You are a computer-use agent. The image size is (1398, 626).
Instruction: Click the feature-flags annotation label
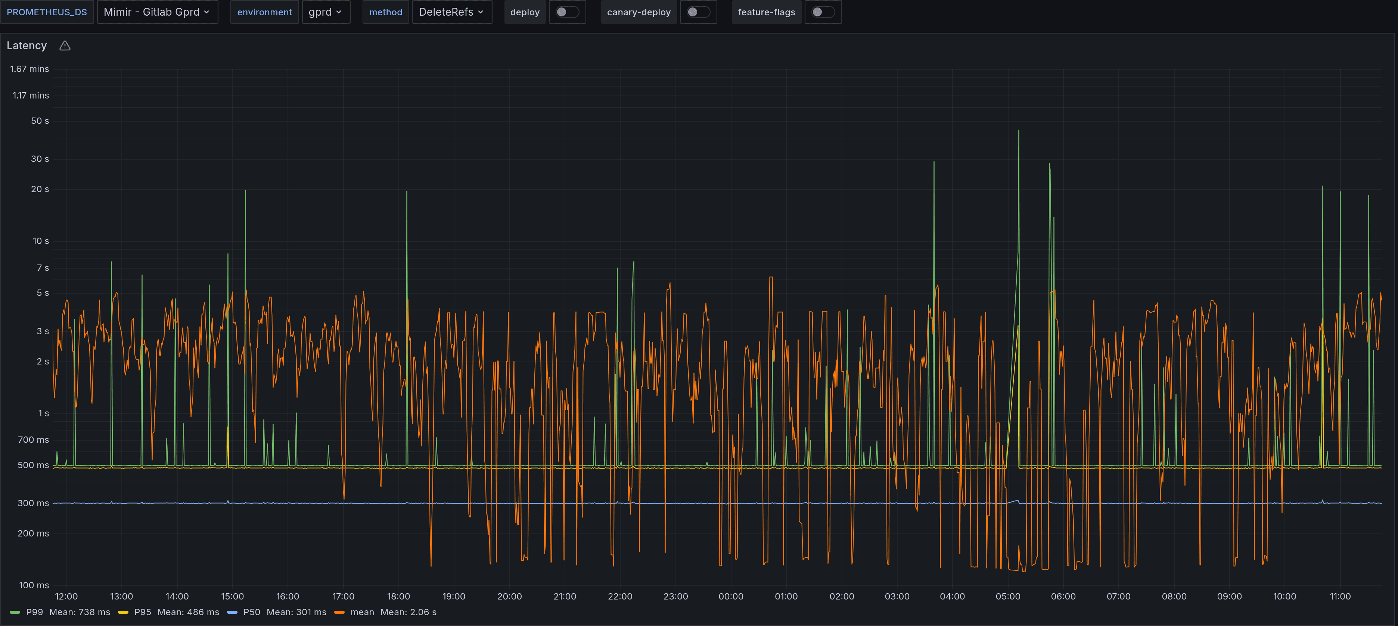point(766,12)
